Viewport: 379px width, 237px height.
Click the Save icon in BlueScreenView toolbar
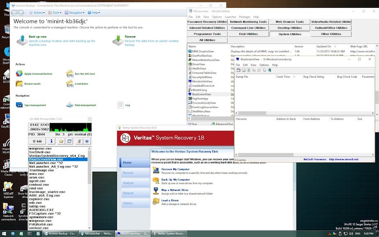coord(243,70)
